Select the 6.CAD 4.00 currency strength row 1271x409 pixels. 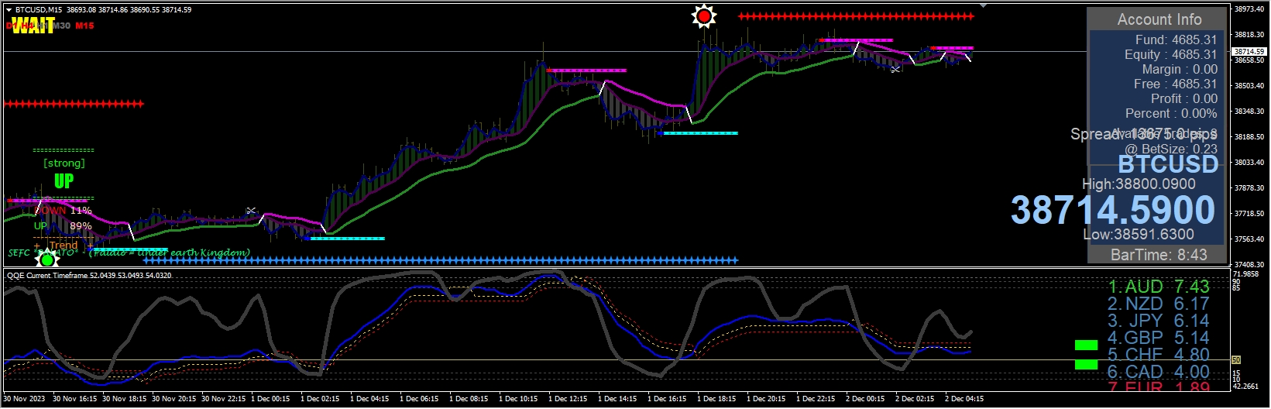(1159, 372)
